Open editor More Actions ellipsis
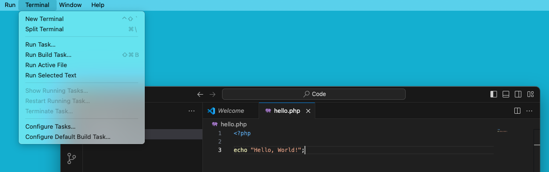 coord(529,111)
